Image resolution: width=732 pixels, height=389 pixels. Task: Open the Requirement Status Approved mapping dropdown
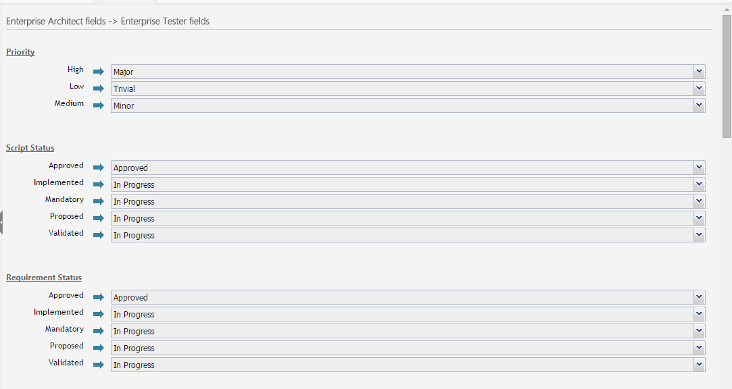click(408, 297)
